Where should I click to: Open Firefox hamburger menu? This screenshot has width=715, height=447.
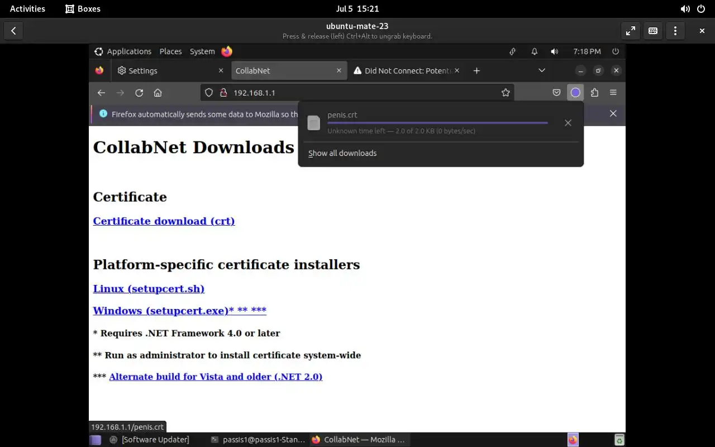pyautogui.click(x=613, y=93)
